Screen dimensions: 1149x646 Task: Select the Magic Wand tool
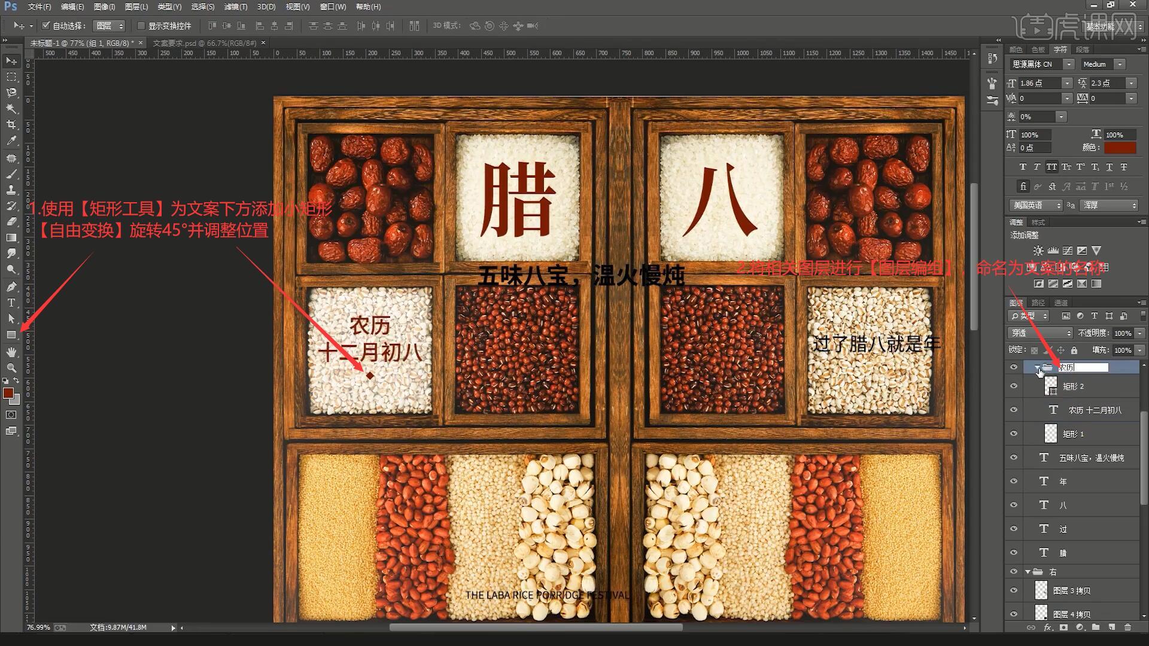pyautogui.click(x=11, y=108)
